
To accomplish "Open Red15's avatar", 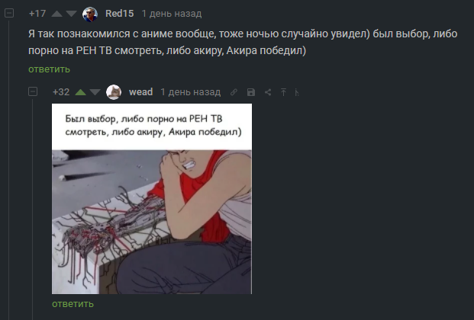I will (x=90, y=14).
